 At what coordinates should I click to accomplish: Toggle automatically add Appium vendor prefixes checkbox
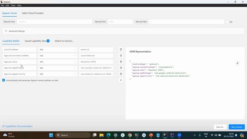pyautogui.click(x=3, y=80)
